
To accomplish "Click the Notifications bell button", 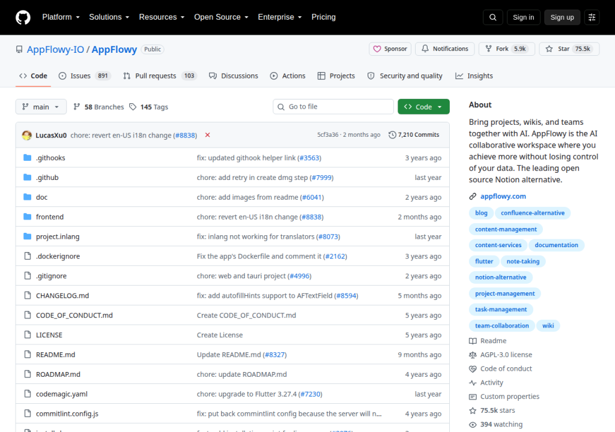I will click(445, 49).
